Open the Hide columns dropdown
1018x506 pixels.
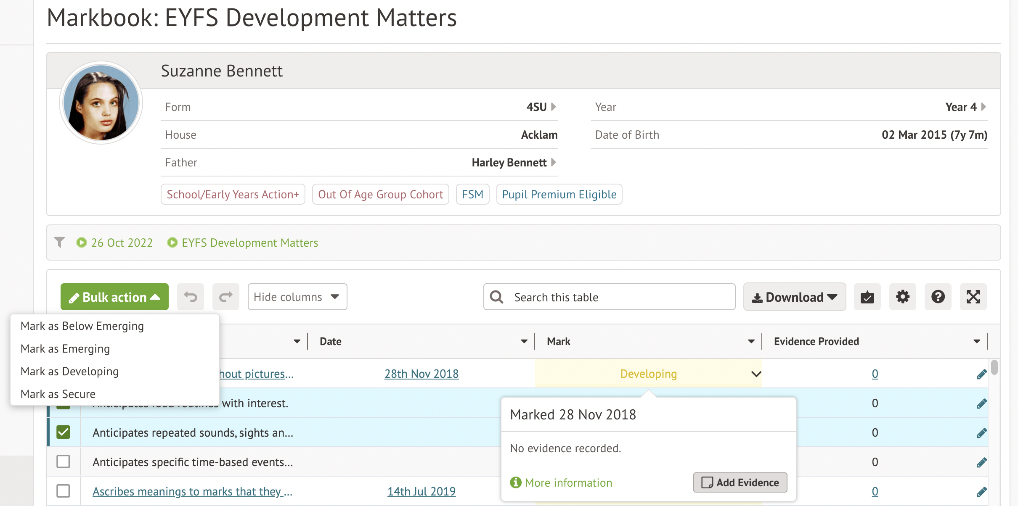coord(297,297)
